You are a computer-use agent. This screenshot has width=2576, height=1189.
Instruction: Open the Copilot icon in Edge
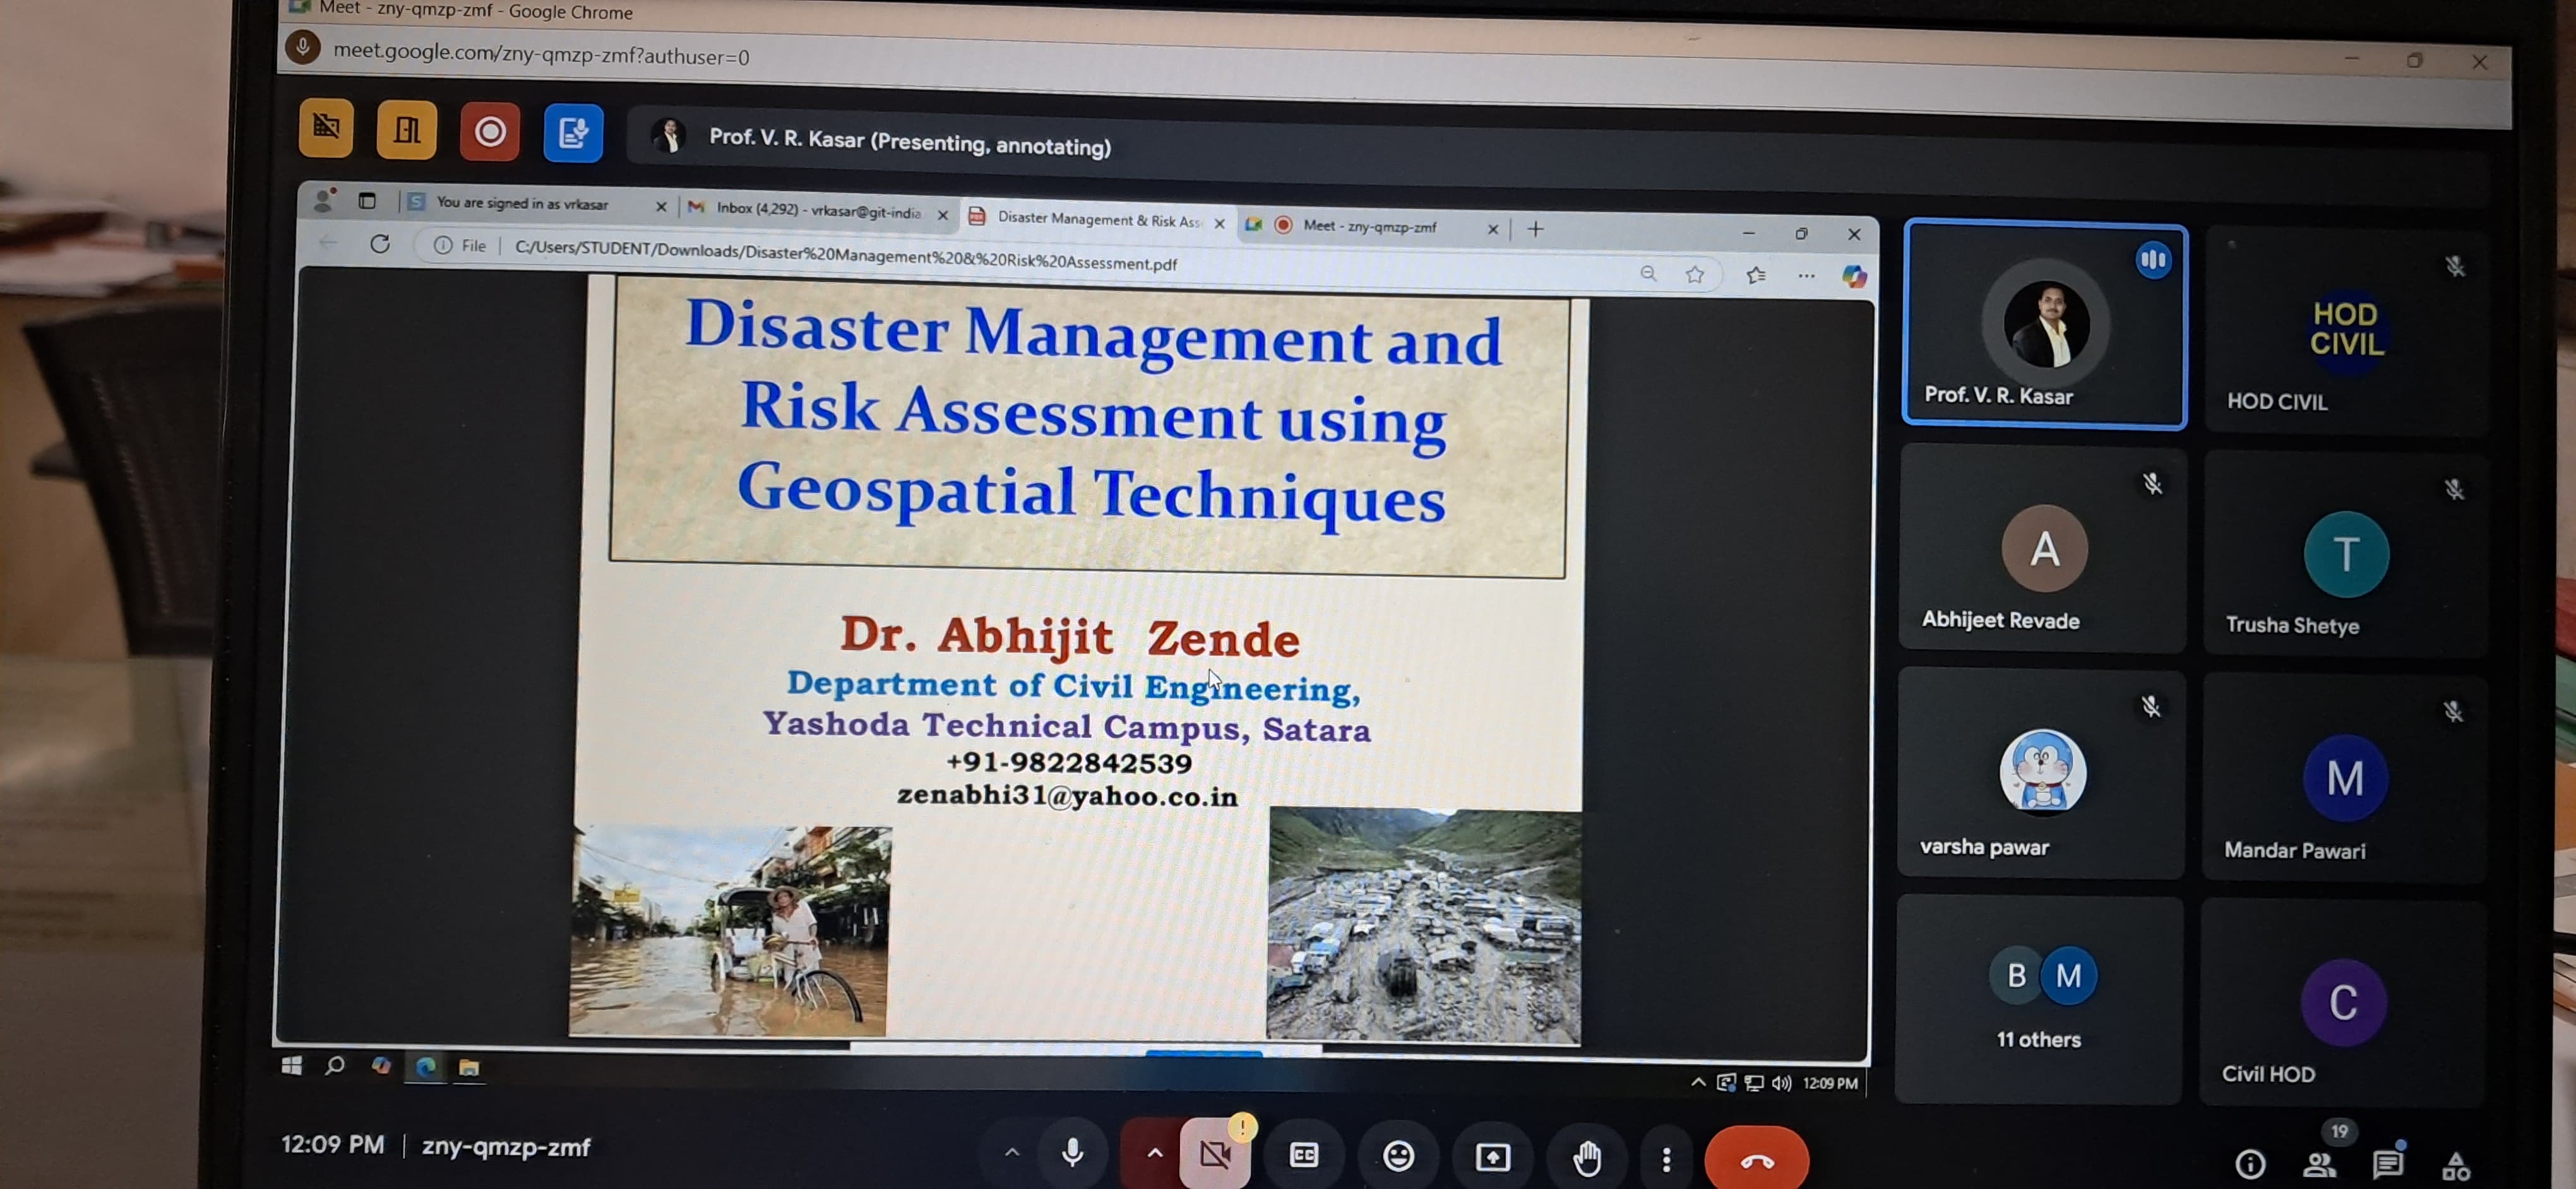click(x=1854, y=277)
